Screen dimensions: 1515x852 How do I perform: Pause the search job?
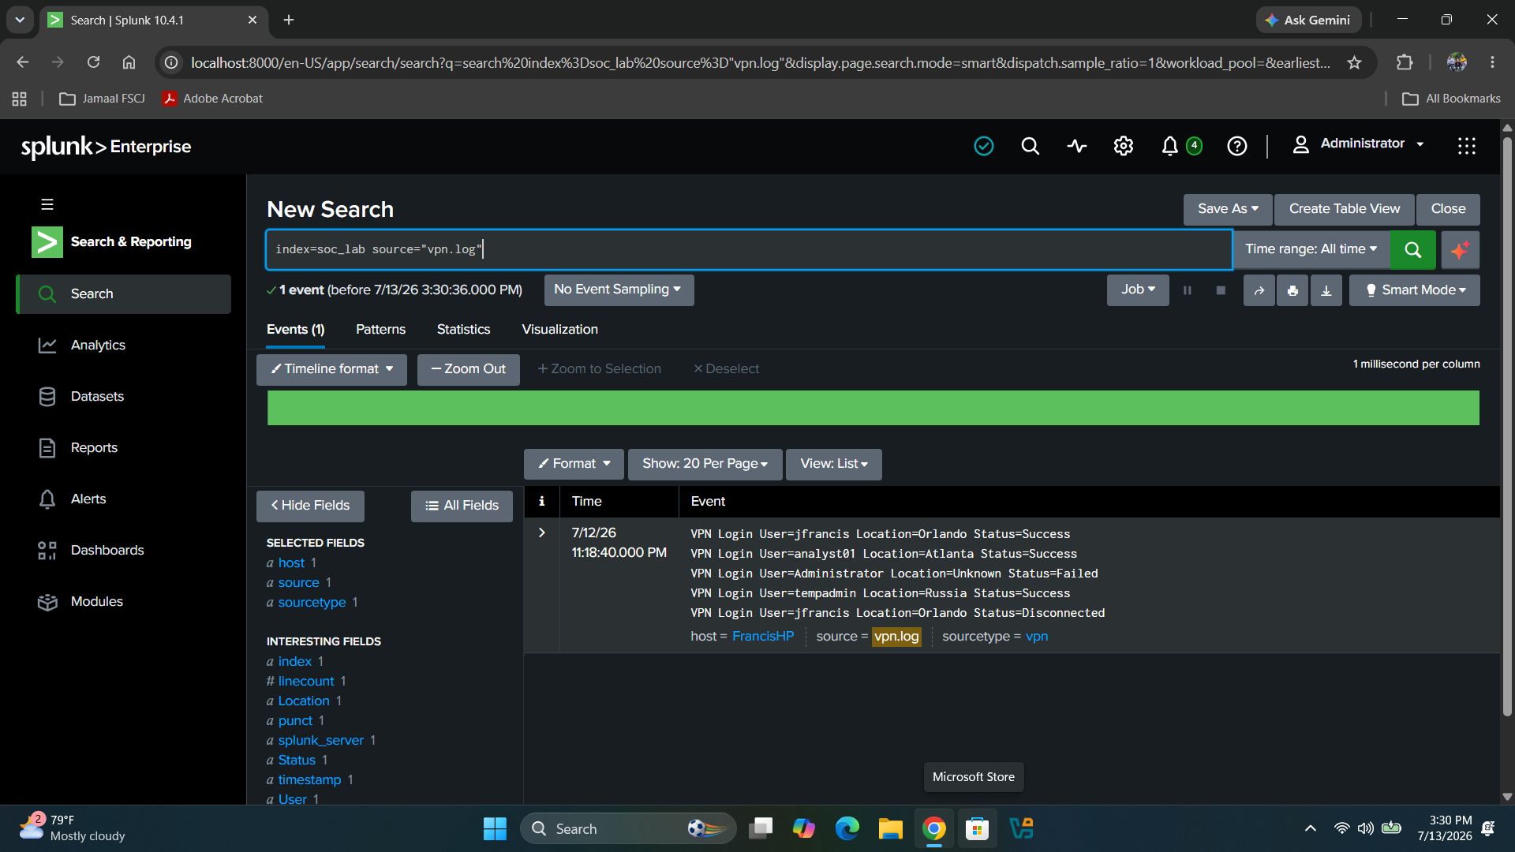click(x=1188, y=290)
